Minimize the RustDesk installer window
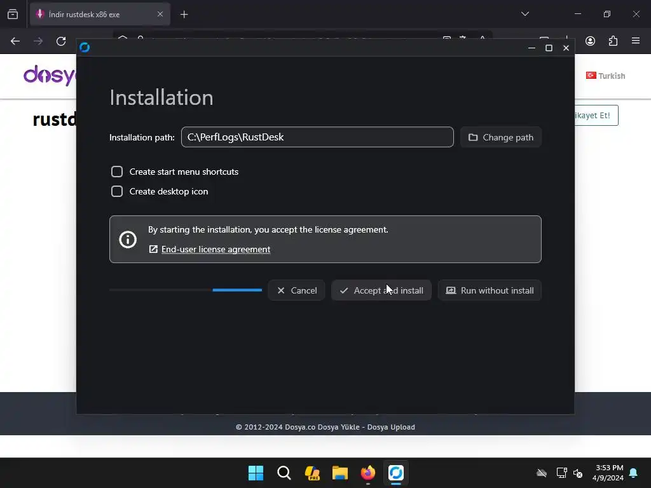 (x=531, y=48)
